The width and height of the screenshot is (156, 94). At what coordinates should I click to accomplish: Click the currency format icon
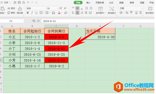pyautogui.click(x=121, y=13)
